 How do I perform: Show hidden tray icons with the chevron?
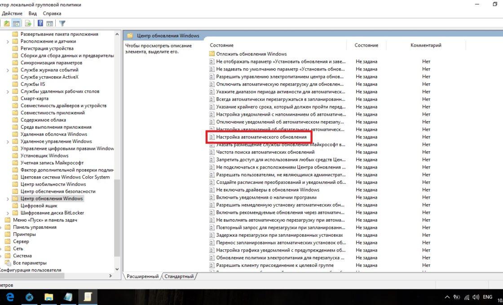[x=447, y=297]
